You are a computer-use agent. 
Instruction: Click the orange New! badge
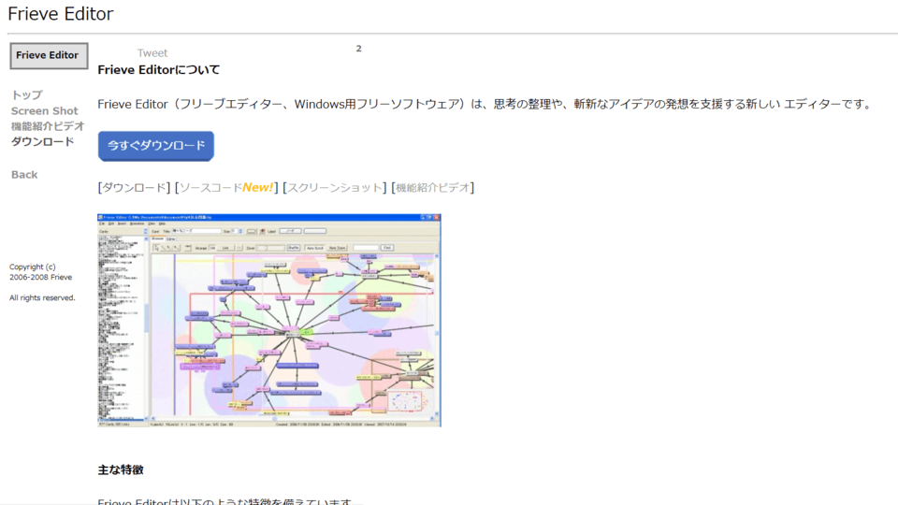[x=258, y=188]
